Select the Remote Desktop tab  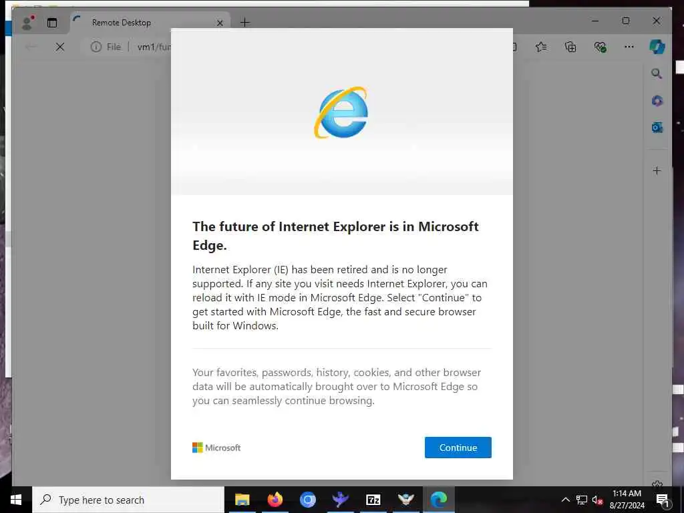(150, 22)
